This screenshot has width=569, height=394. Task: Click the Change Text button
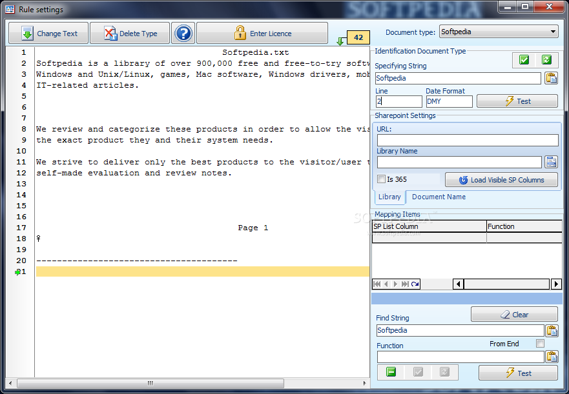48,34
